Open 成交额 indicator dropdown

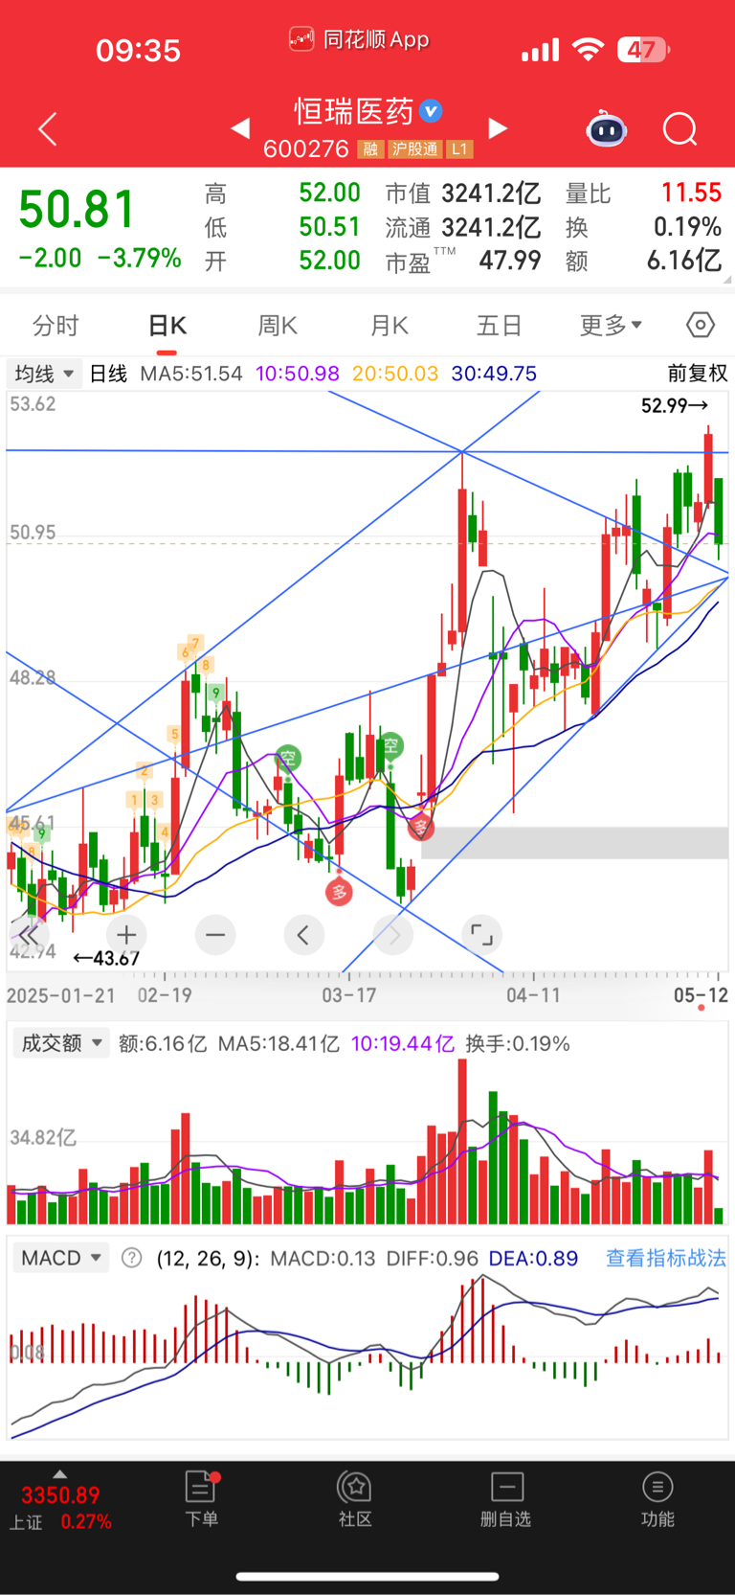tap(62, 1043)
